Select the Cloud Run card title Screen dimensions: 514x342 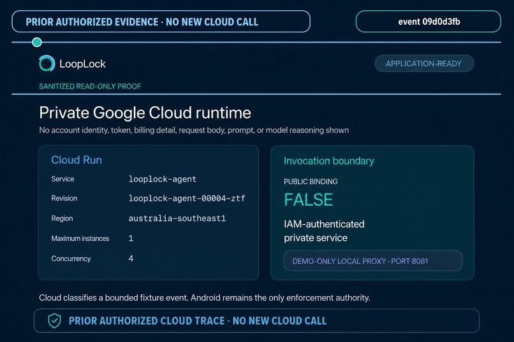point(77,160)
